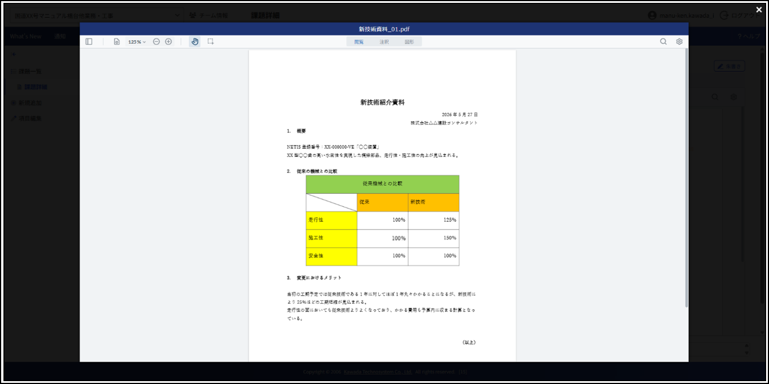The width and height of the screenshot is (769, 384).
Task: Open PDF viewer settings gear
Action: click(x=679, y=42)
